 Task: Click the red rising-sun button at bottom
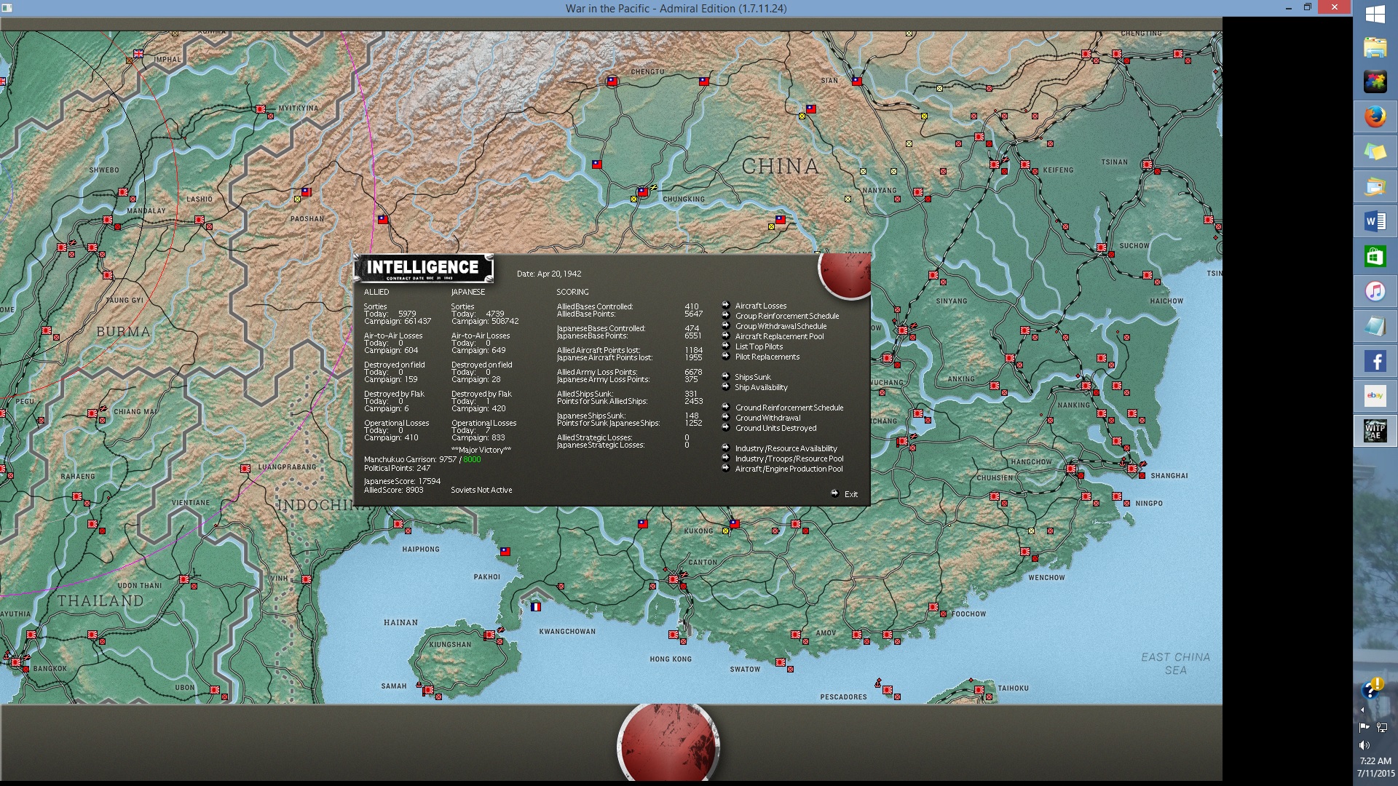coord(668,744)
